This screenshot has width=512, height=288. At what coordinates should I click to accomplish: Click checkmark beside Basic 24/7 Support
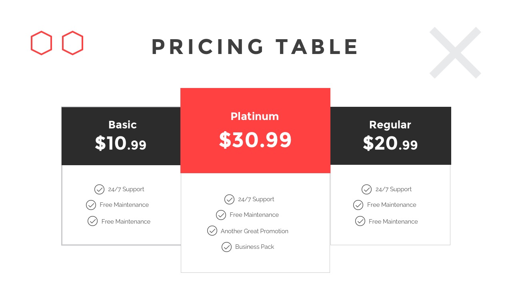[x=99, y=189]
